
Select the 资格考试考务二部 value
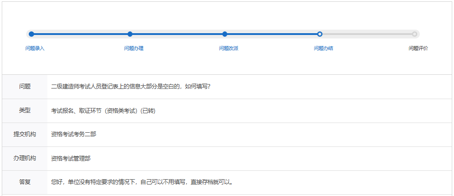[74, 135]
